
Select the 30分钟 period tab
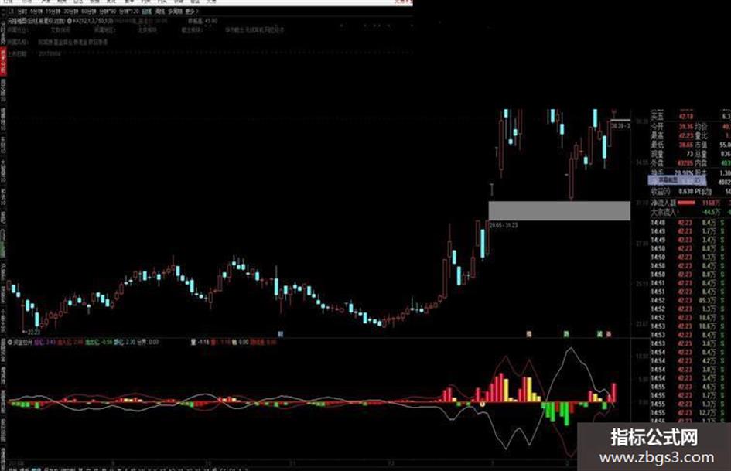pyautogui.click(x=71, y=11)
